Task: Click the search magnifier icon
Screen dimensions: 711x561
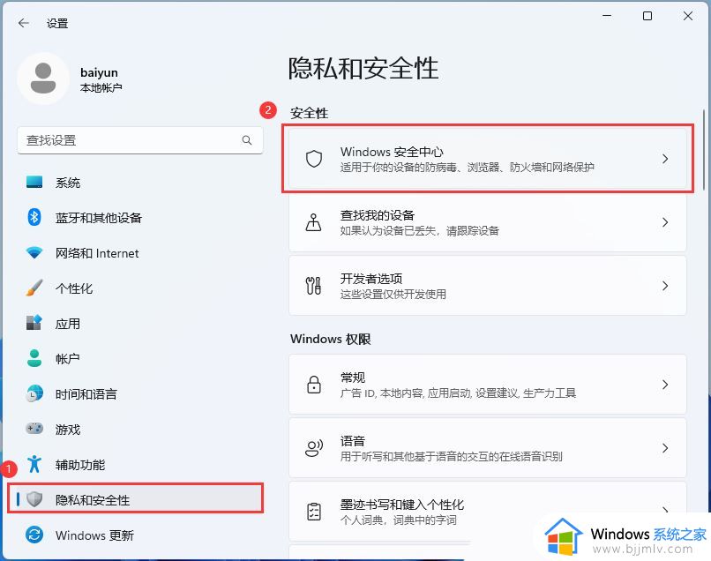Action: [247, 140]
